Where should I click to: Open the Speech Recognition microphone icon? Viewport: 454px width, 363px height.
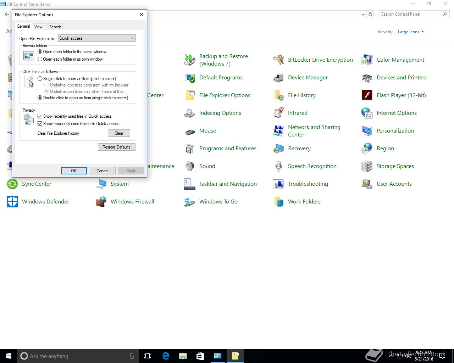(278, 166)
